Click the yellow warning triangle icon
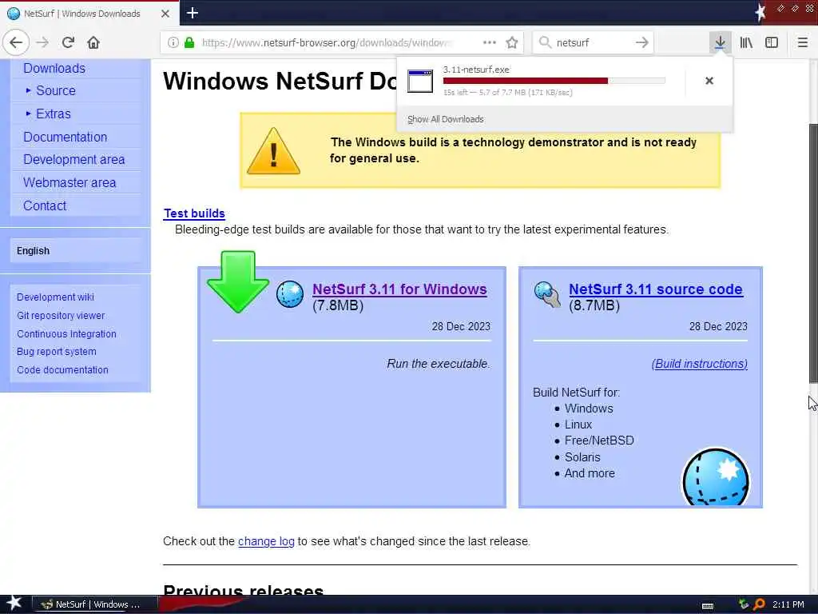818x614 pixels. [x=273, y=151]
